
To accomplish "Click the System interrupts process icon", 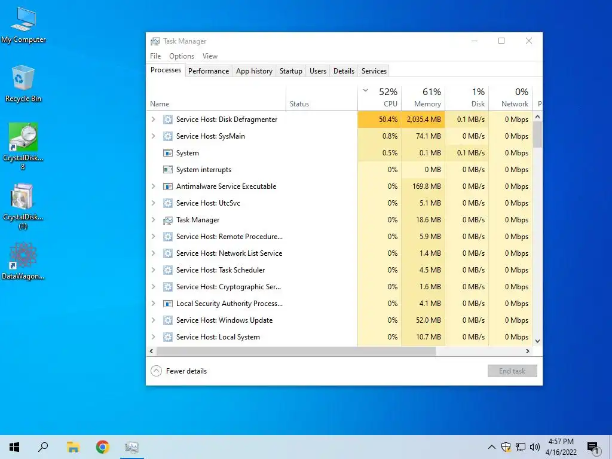I will point(168,170).
